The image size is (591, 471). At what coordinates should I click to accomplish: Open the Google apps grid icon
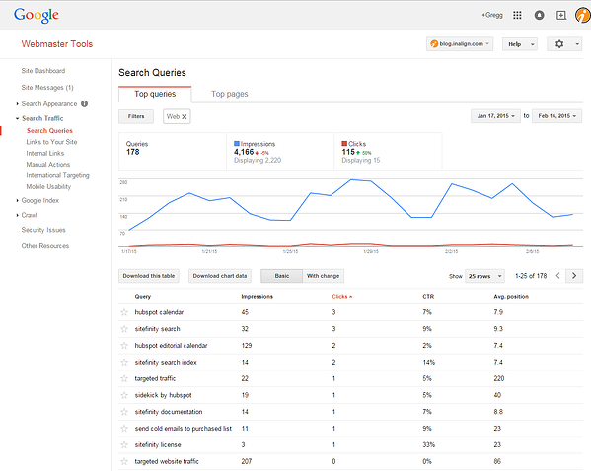[517, 15]
